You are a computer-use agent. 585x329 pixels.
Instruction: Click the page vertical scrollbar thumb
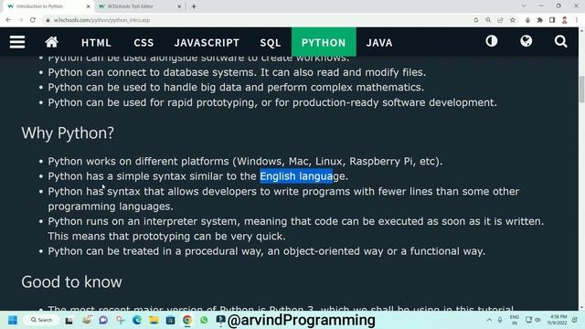(581, 89)
